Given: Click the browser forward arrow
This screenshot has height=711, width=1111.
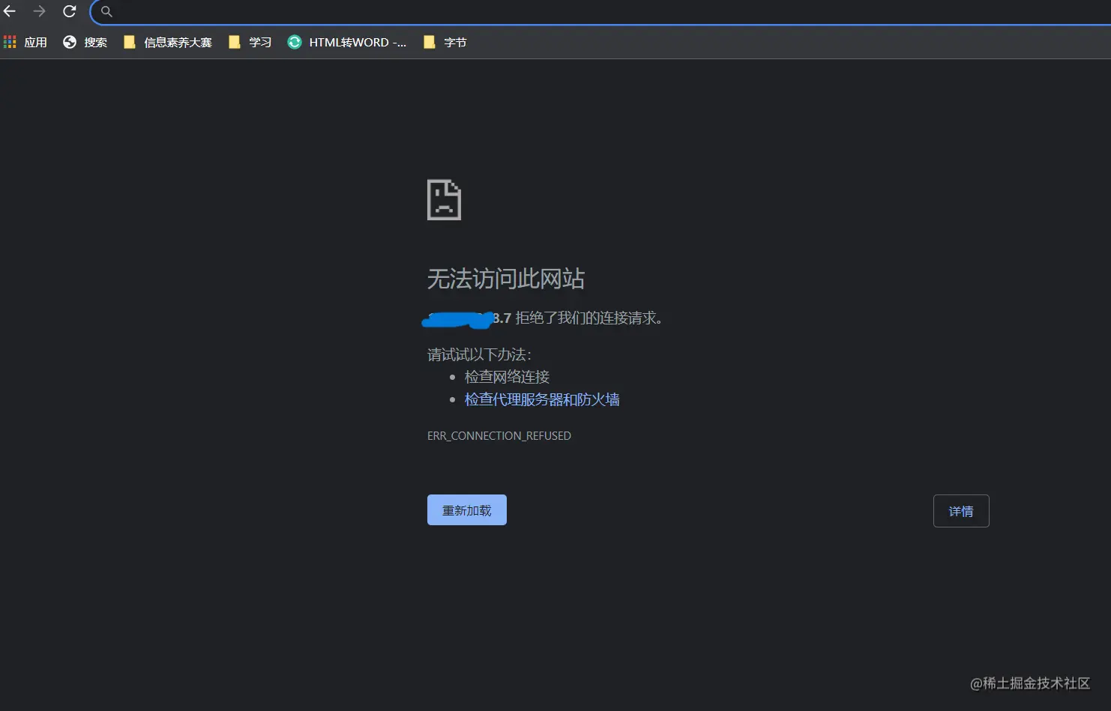Looking at the screenshot, I should (x=39, y=11).
